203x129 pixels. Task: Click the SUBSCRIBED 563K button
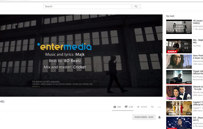[x=144, y=117]
